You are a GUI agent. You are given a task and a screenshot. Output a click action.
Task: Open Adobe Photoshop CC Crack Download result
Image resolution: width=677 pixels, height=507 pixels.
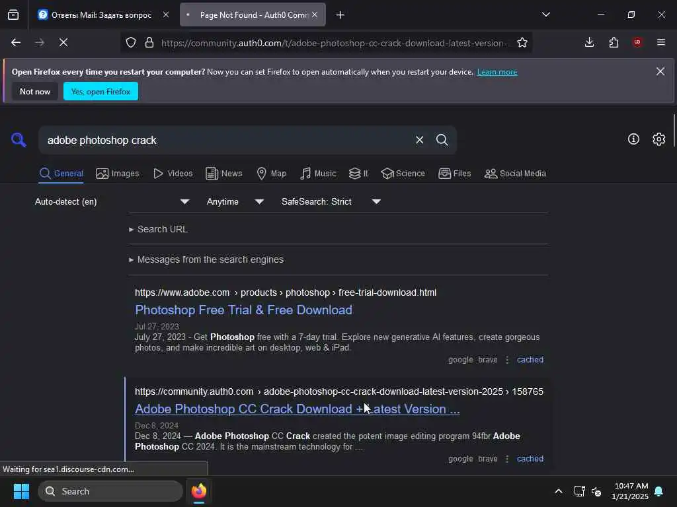click(x=297, y=409)
